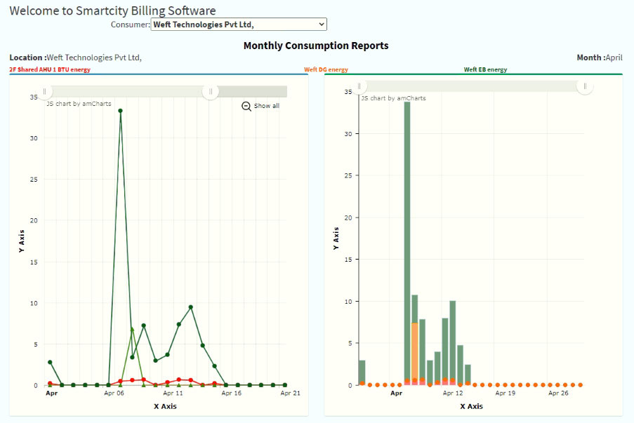Open amCharts link in the right bar chart
634x423 pixels.
click(393, 98)
